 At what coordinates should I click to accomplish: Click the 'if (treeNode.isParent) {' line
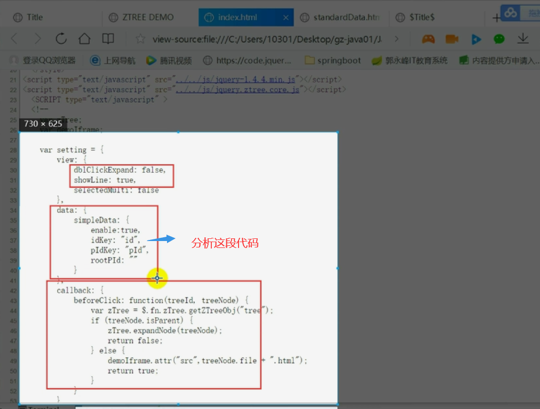(142, 320)
